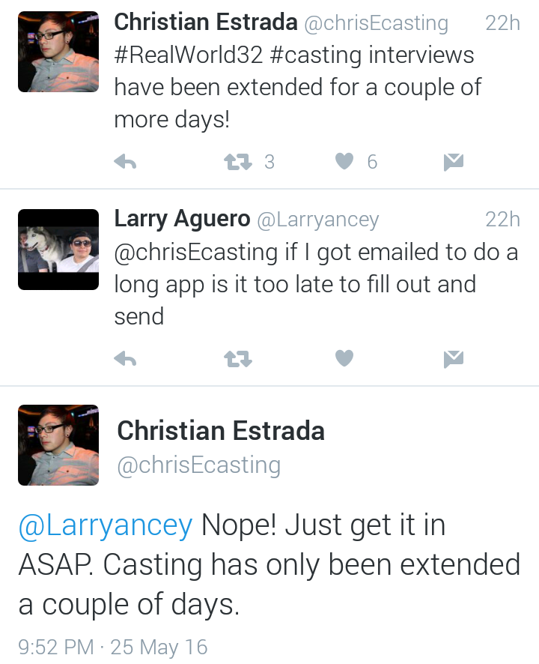This screenshot has height=664, width=539.
Task: View Christian Estrada's avatar in top tweet
Action: pyautogui.click(x=58, y=52)
